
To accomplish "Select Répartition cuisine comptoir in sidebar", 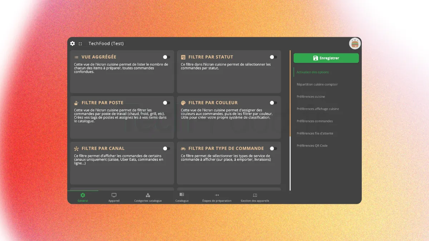I will [317, 85].
